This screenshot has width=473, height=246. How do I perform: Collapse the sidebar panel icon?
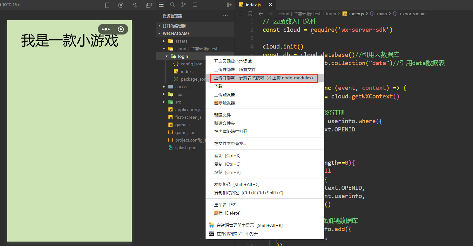click(x=229, y=5)
